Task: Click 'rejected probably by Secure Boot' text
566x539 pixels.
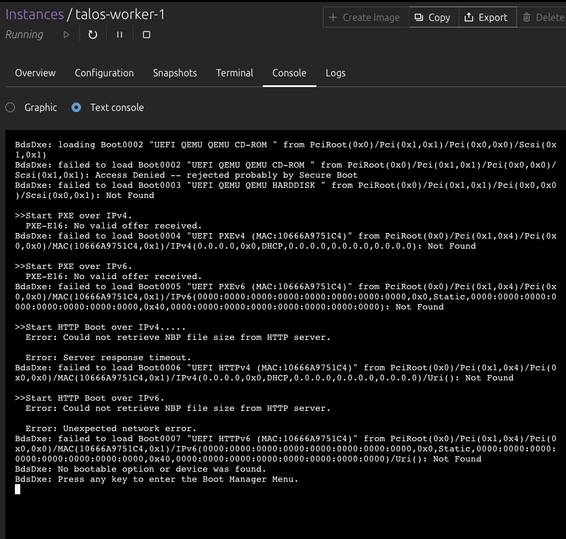Action: [x=272, y=175]
